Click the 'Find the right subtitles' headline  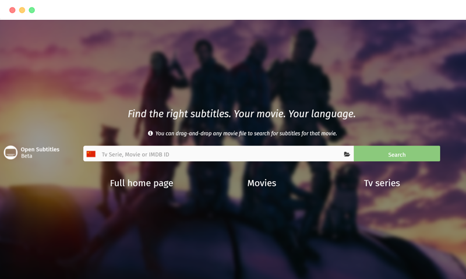click(x=242, y=114)
